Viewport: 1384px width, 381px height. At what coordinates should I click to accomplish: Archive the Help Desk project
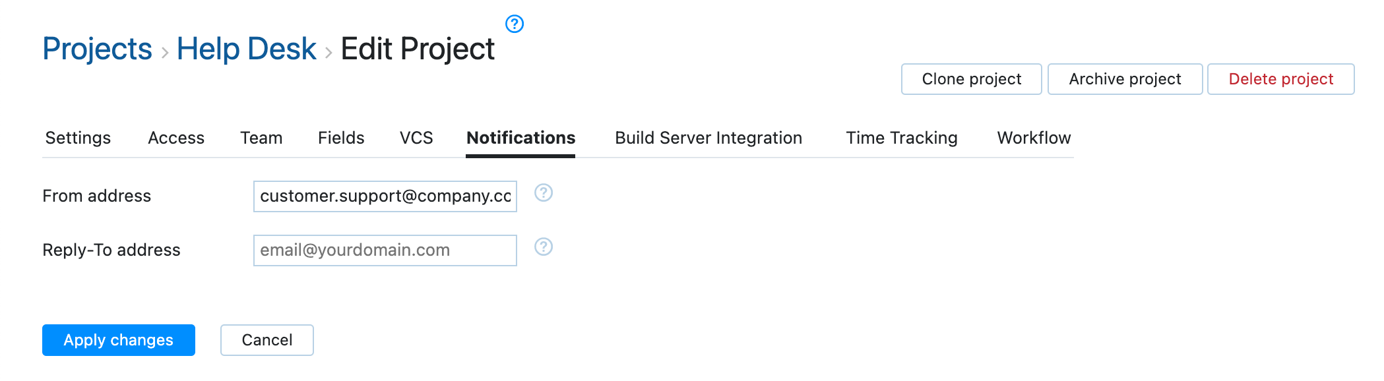pyautogui.click(x=1124, y=78)
